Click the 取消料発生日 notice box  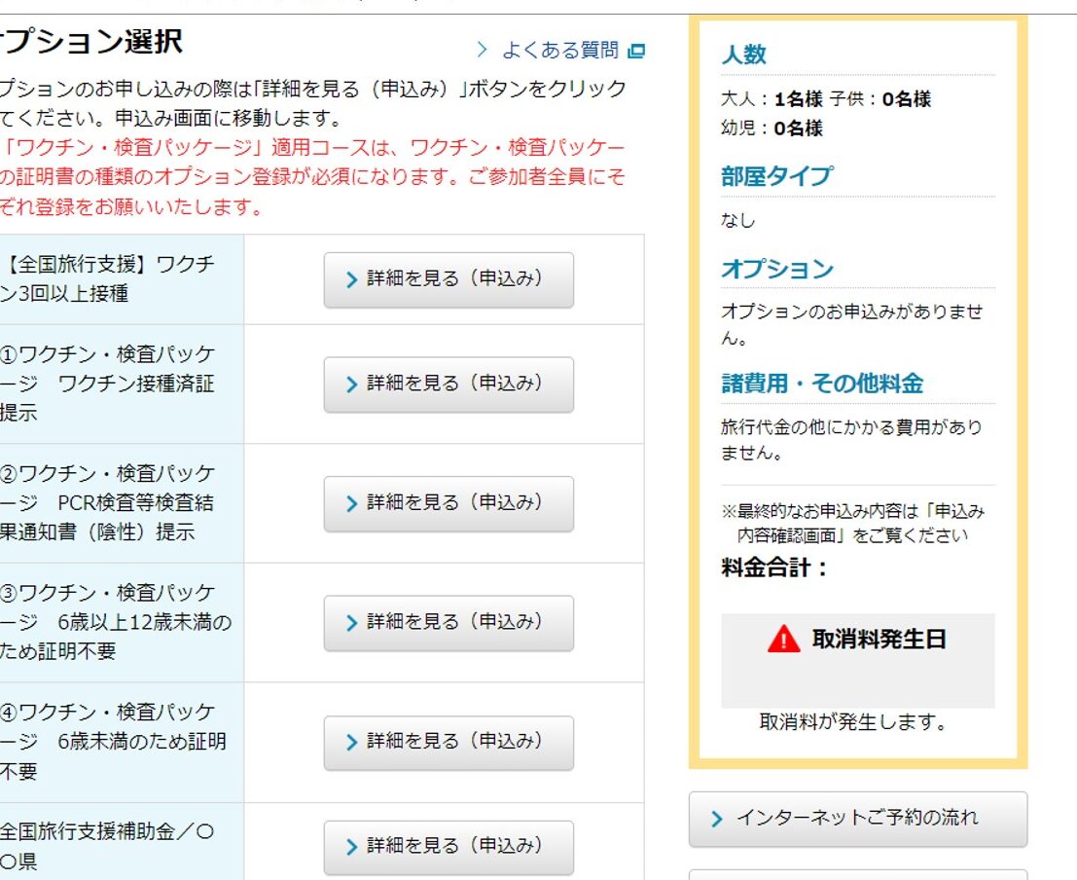coord(858,660)
